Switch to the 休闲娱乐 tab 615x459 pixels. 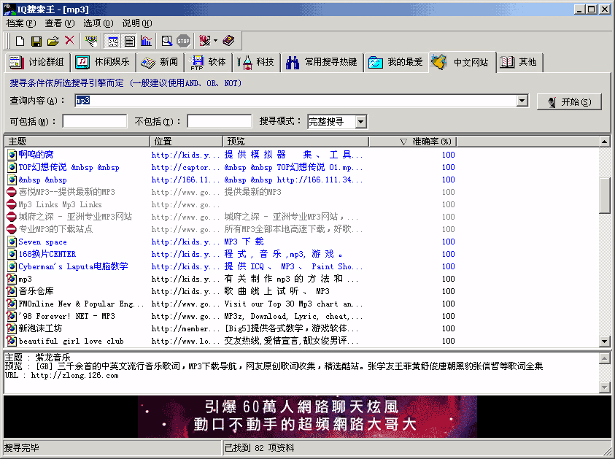tap(103, 62)
